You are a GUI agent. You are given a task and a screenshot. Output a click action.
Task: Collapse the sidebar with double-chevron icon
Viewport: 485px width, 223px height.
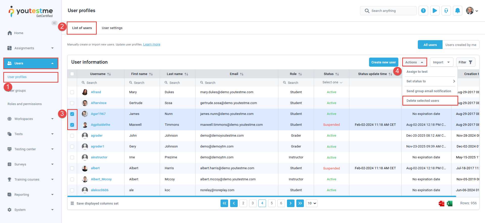(x=54, y=23)
